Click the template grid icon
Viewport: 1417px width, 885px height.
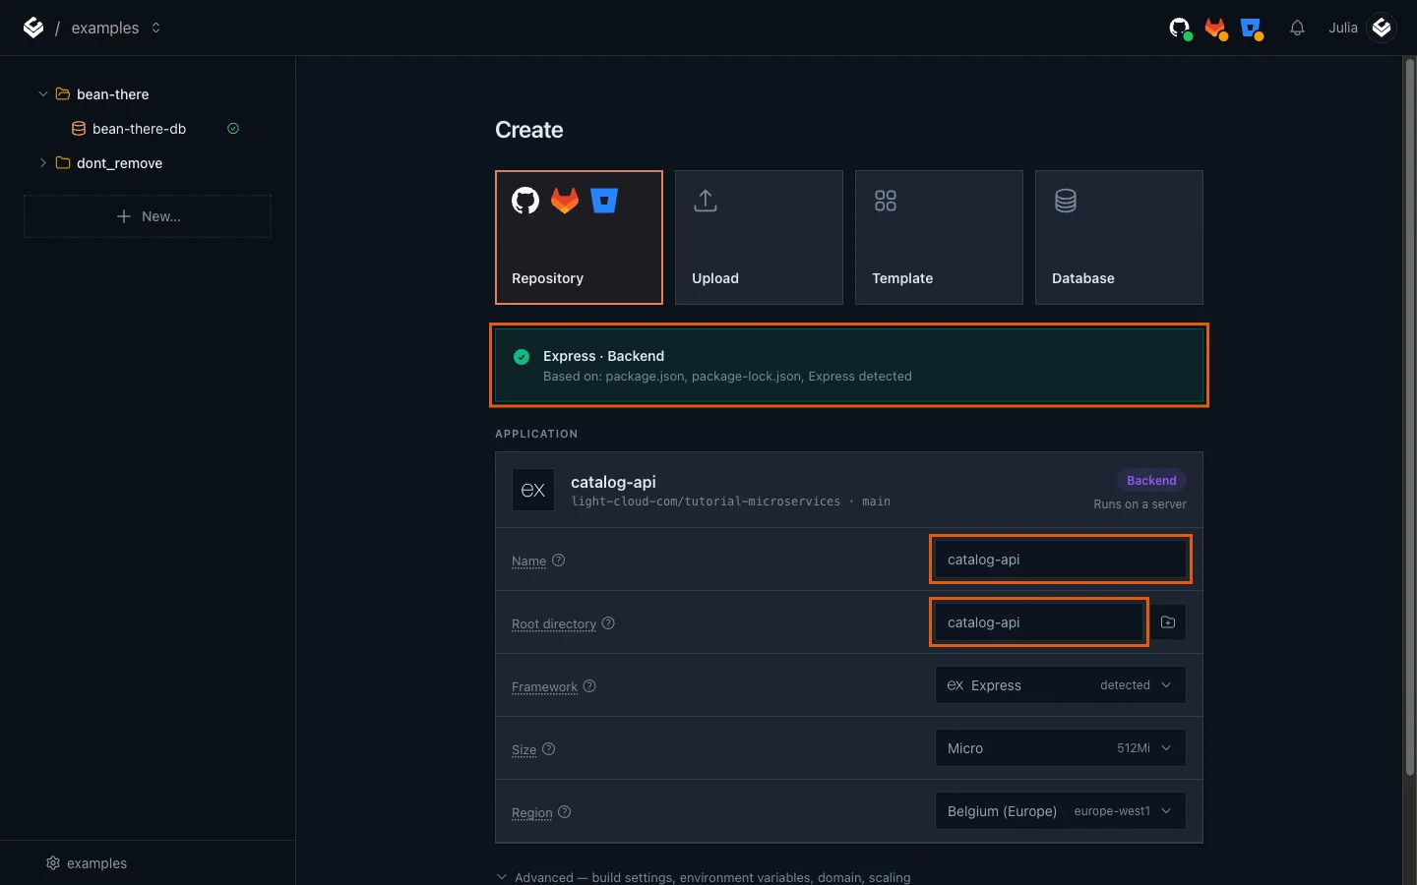[886, 201]
